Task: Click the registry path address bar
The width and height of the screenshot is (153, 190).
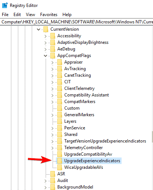Action: tap(76, 22)
